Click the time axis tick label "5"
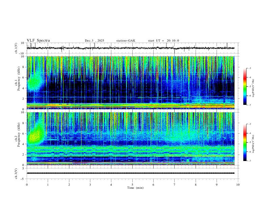 (132, 185)
